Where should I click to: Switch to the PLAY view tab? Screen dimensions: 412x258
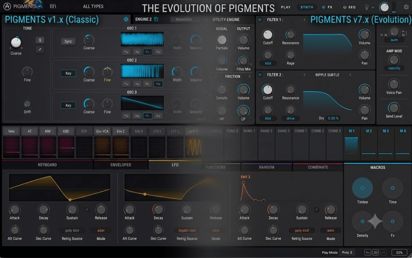(286, 7)
